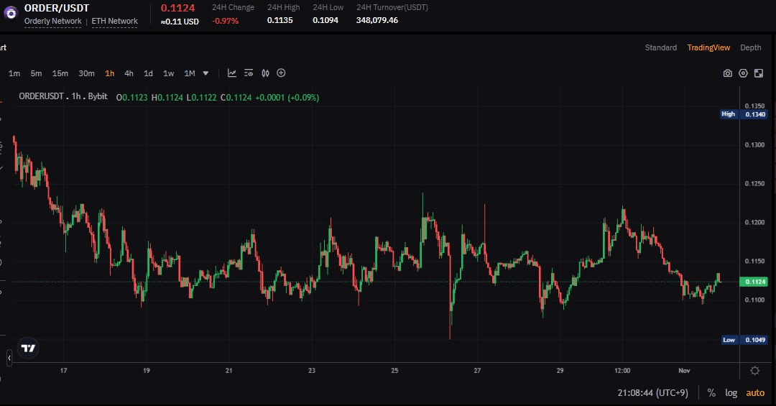Screen dimensions: 776x406
Task: Click the Nov date label on time axis
Action: 684,370
